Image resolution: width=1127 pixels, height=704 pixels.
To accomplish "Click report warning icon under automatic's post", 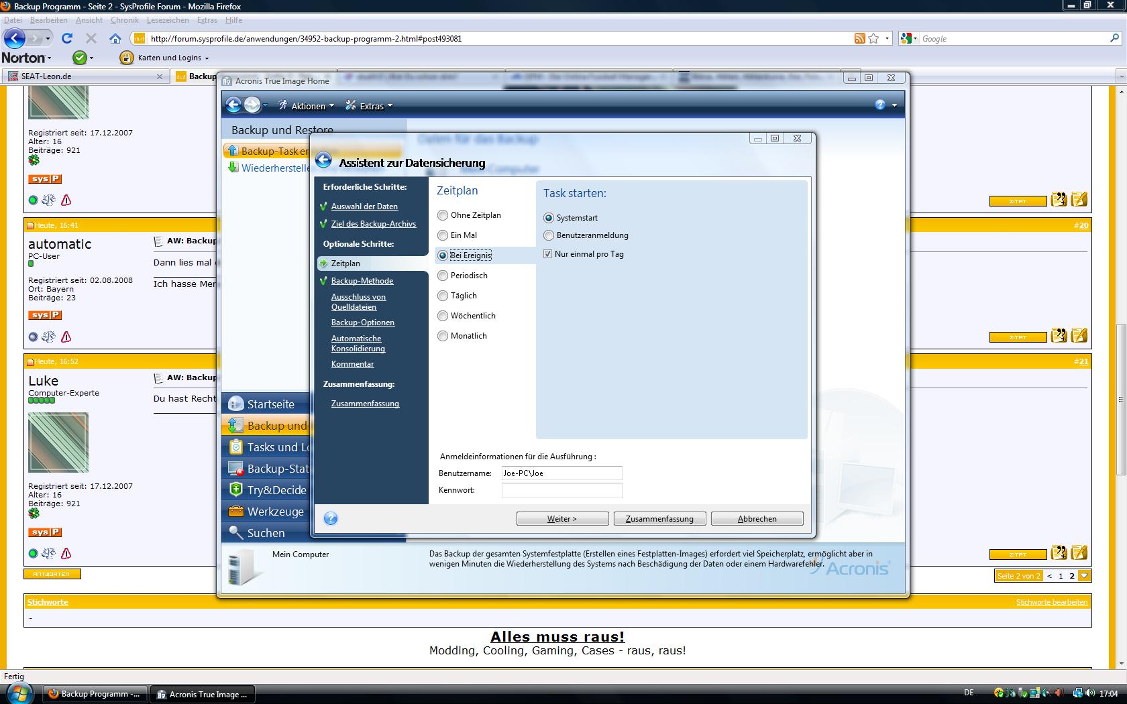I will [66, 337].
